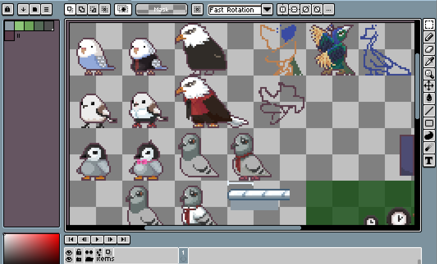Activate the Eyedropper tool
This screenshot has height=264, width=437.
coord(429,62)
